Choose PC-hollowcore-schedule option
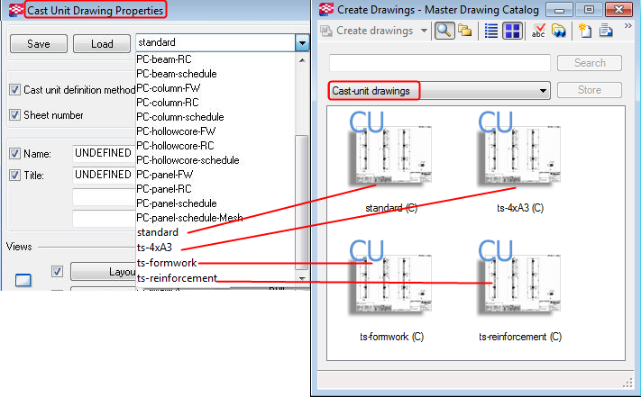The image size is (641, 397). pos(188,160)
